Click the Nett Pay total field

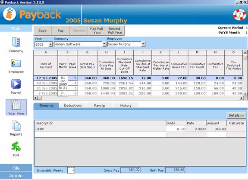175,170
